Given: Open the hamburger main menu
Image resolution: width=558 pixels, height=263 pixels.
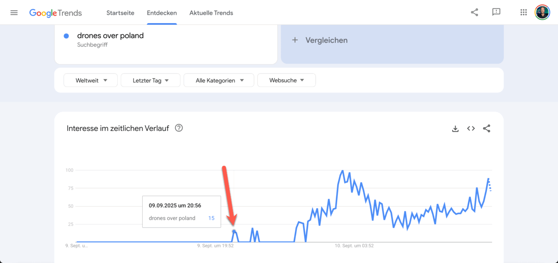Looking at the screenshot, I should [14, 13].
